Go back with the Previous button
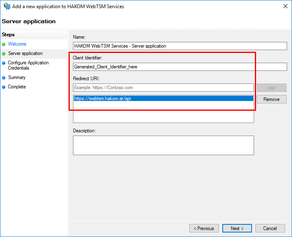 point(204,228)
